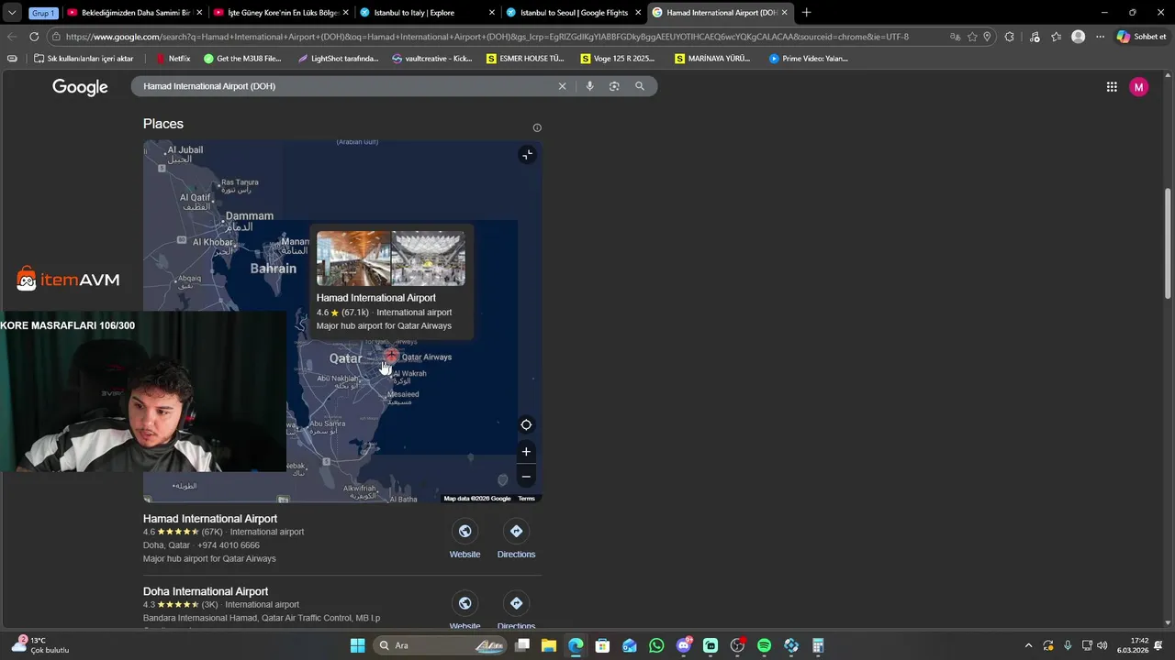1175x660 pixels.
Task: Open browser settings and more menu
Action: (1100, 37)
